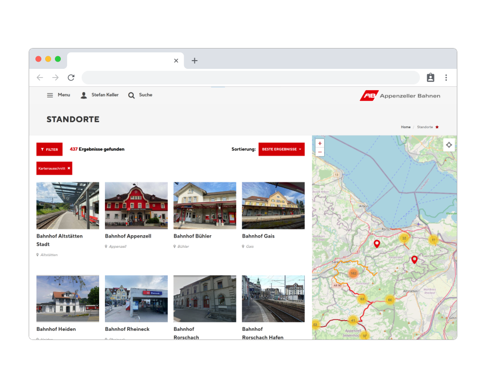Zoom in on the map with plus

click(x=320, y=144)
